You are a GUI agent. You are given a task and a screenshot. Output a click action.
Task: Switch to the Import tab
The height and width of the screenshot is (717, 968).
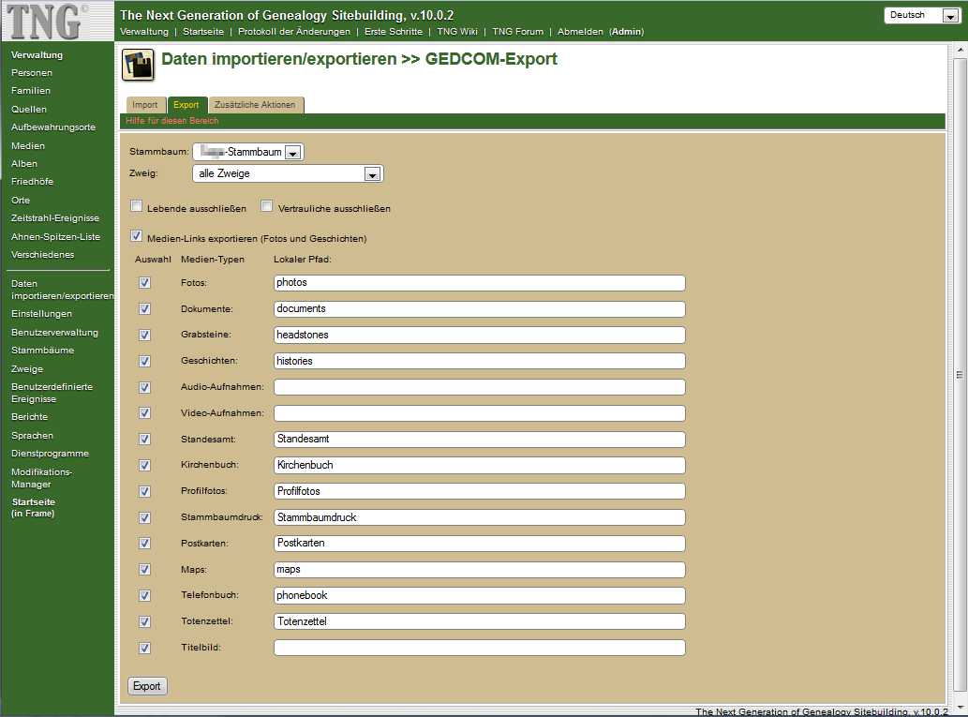pyautogui.click(x=144, y=105)
